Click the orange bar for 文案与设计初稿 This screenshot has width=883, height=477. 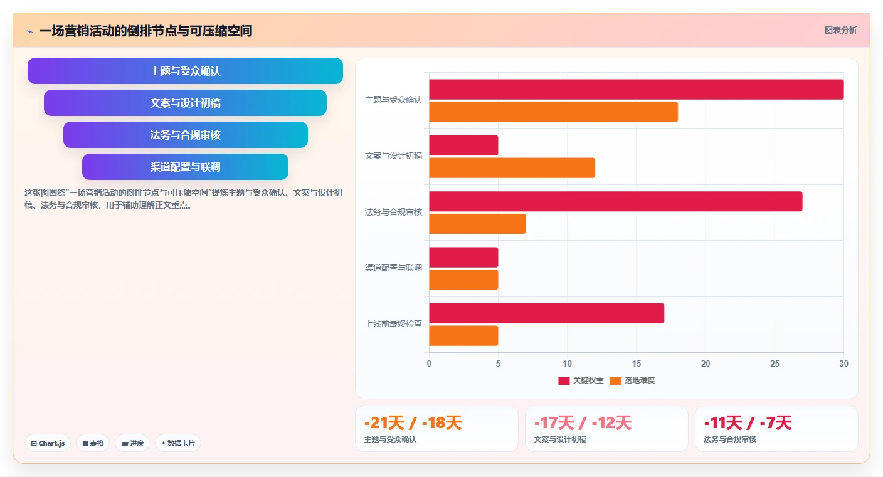512,167
